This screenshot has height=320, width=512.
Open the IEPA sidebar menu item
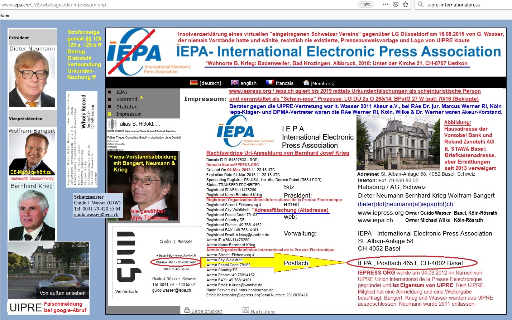click(x=122, y=92)
